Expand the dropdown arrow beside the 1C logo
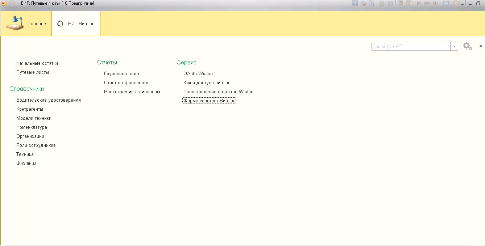Viewport: 485px width, 246px height. point(12,3)
